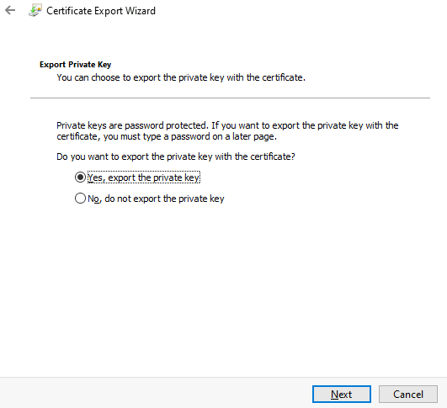Select the 'No, do not export' radio circle
Viewport: 447px width, 408px height.
80,199
